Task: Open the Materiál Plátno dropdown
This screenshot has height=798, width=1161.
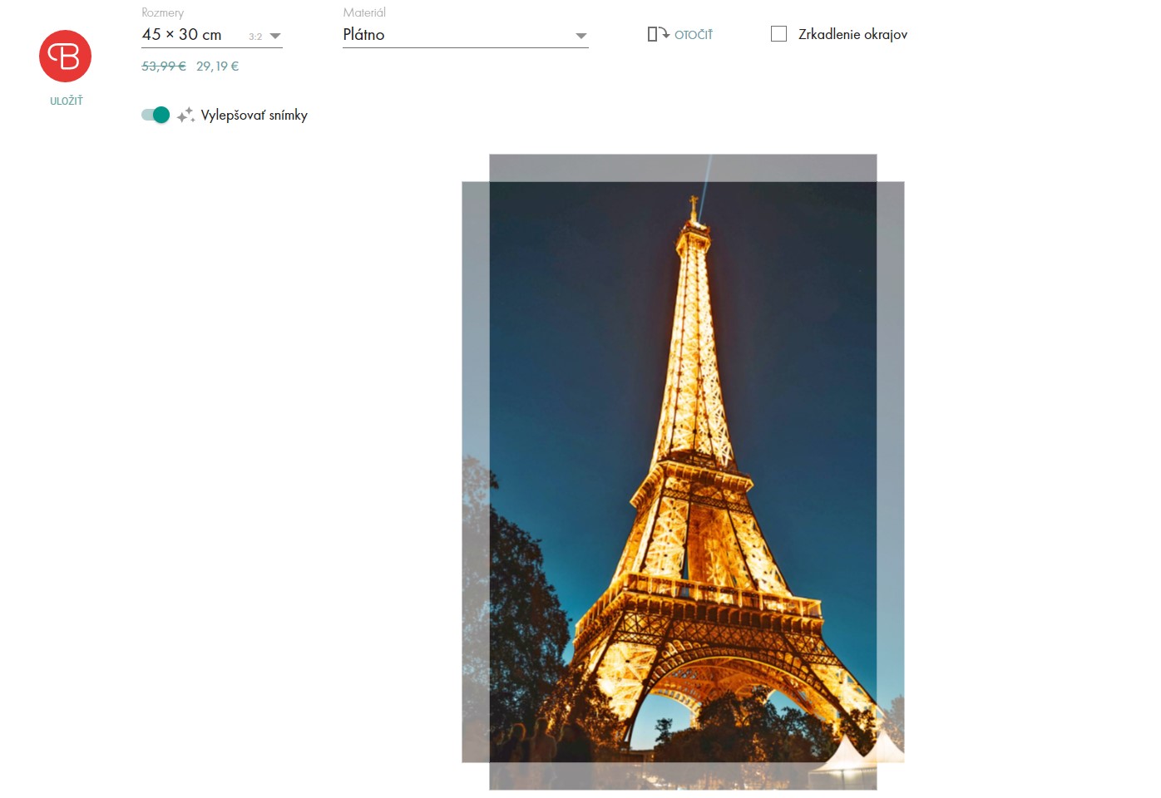Action: (x=466, y=35)
